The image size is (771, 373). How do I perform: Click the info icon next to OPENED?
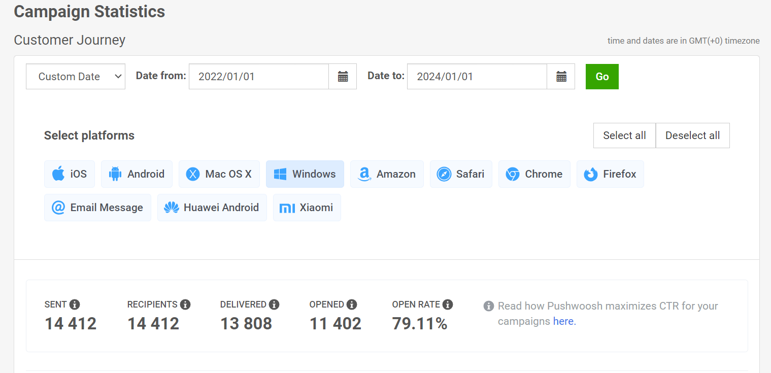pyautogui.click(x=352, y=304)
